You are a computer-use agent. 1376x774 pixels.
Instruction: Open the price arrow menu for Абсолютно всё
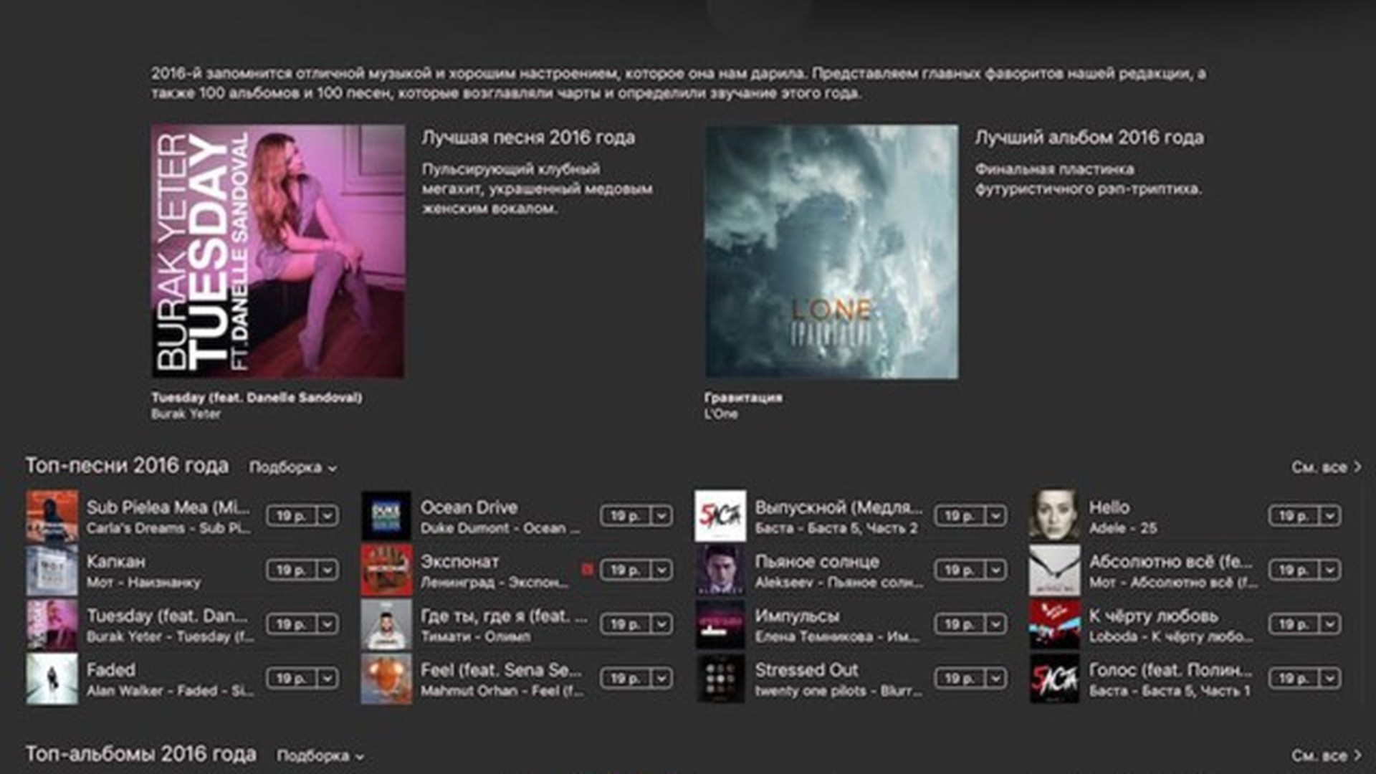click(x=1329, y=570)
